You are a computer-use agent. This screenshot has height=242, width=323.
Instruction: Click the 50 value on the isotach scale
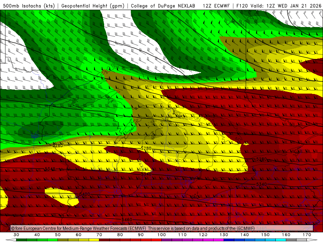[58, 235]
